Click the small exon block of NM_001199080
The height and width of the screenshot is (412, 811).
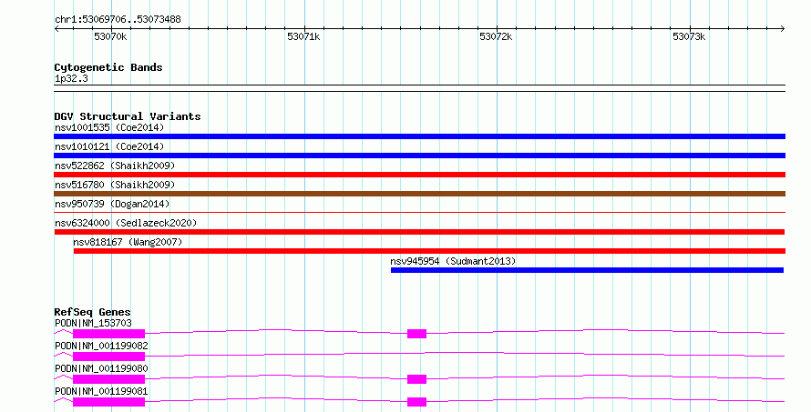(x=416, y=379)
